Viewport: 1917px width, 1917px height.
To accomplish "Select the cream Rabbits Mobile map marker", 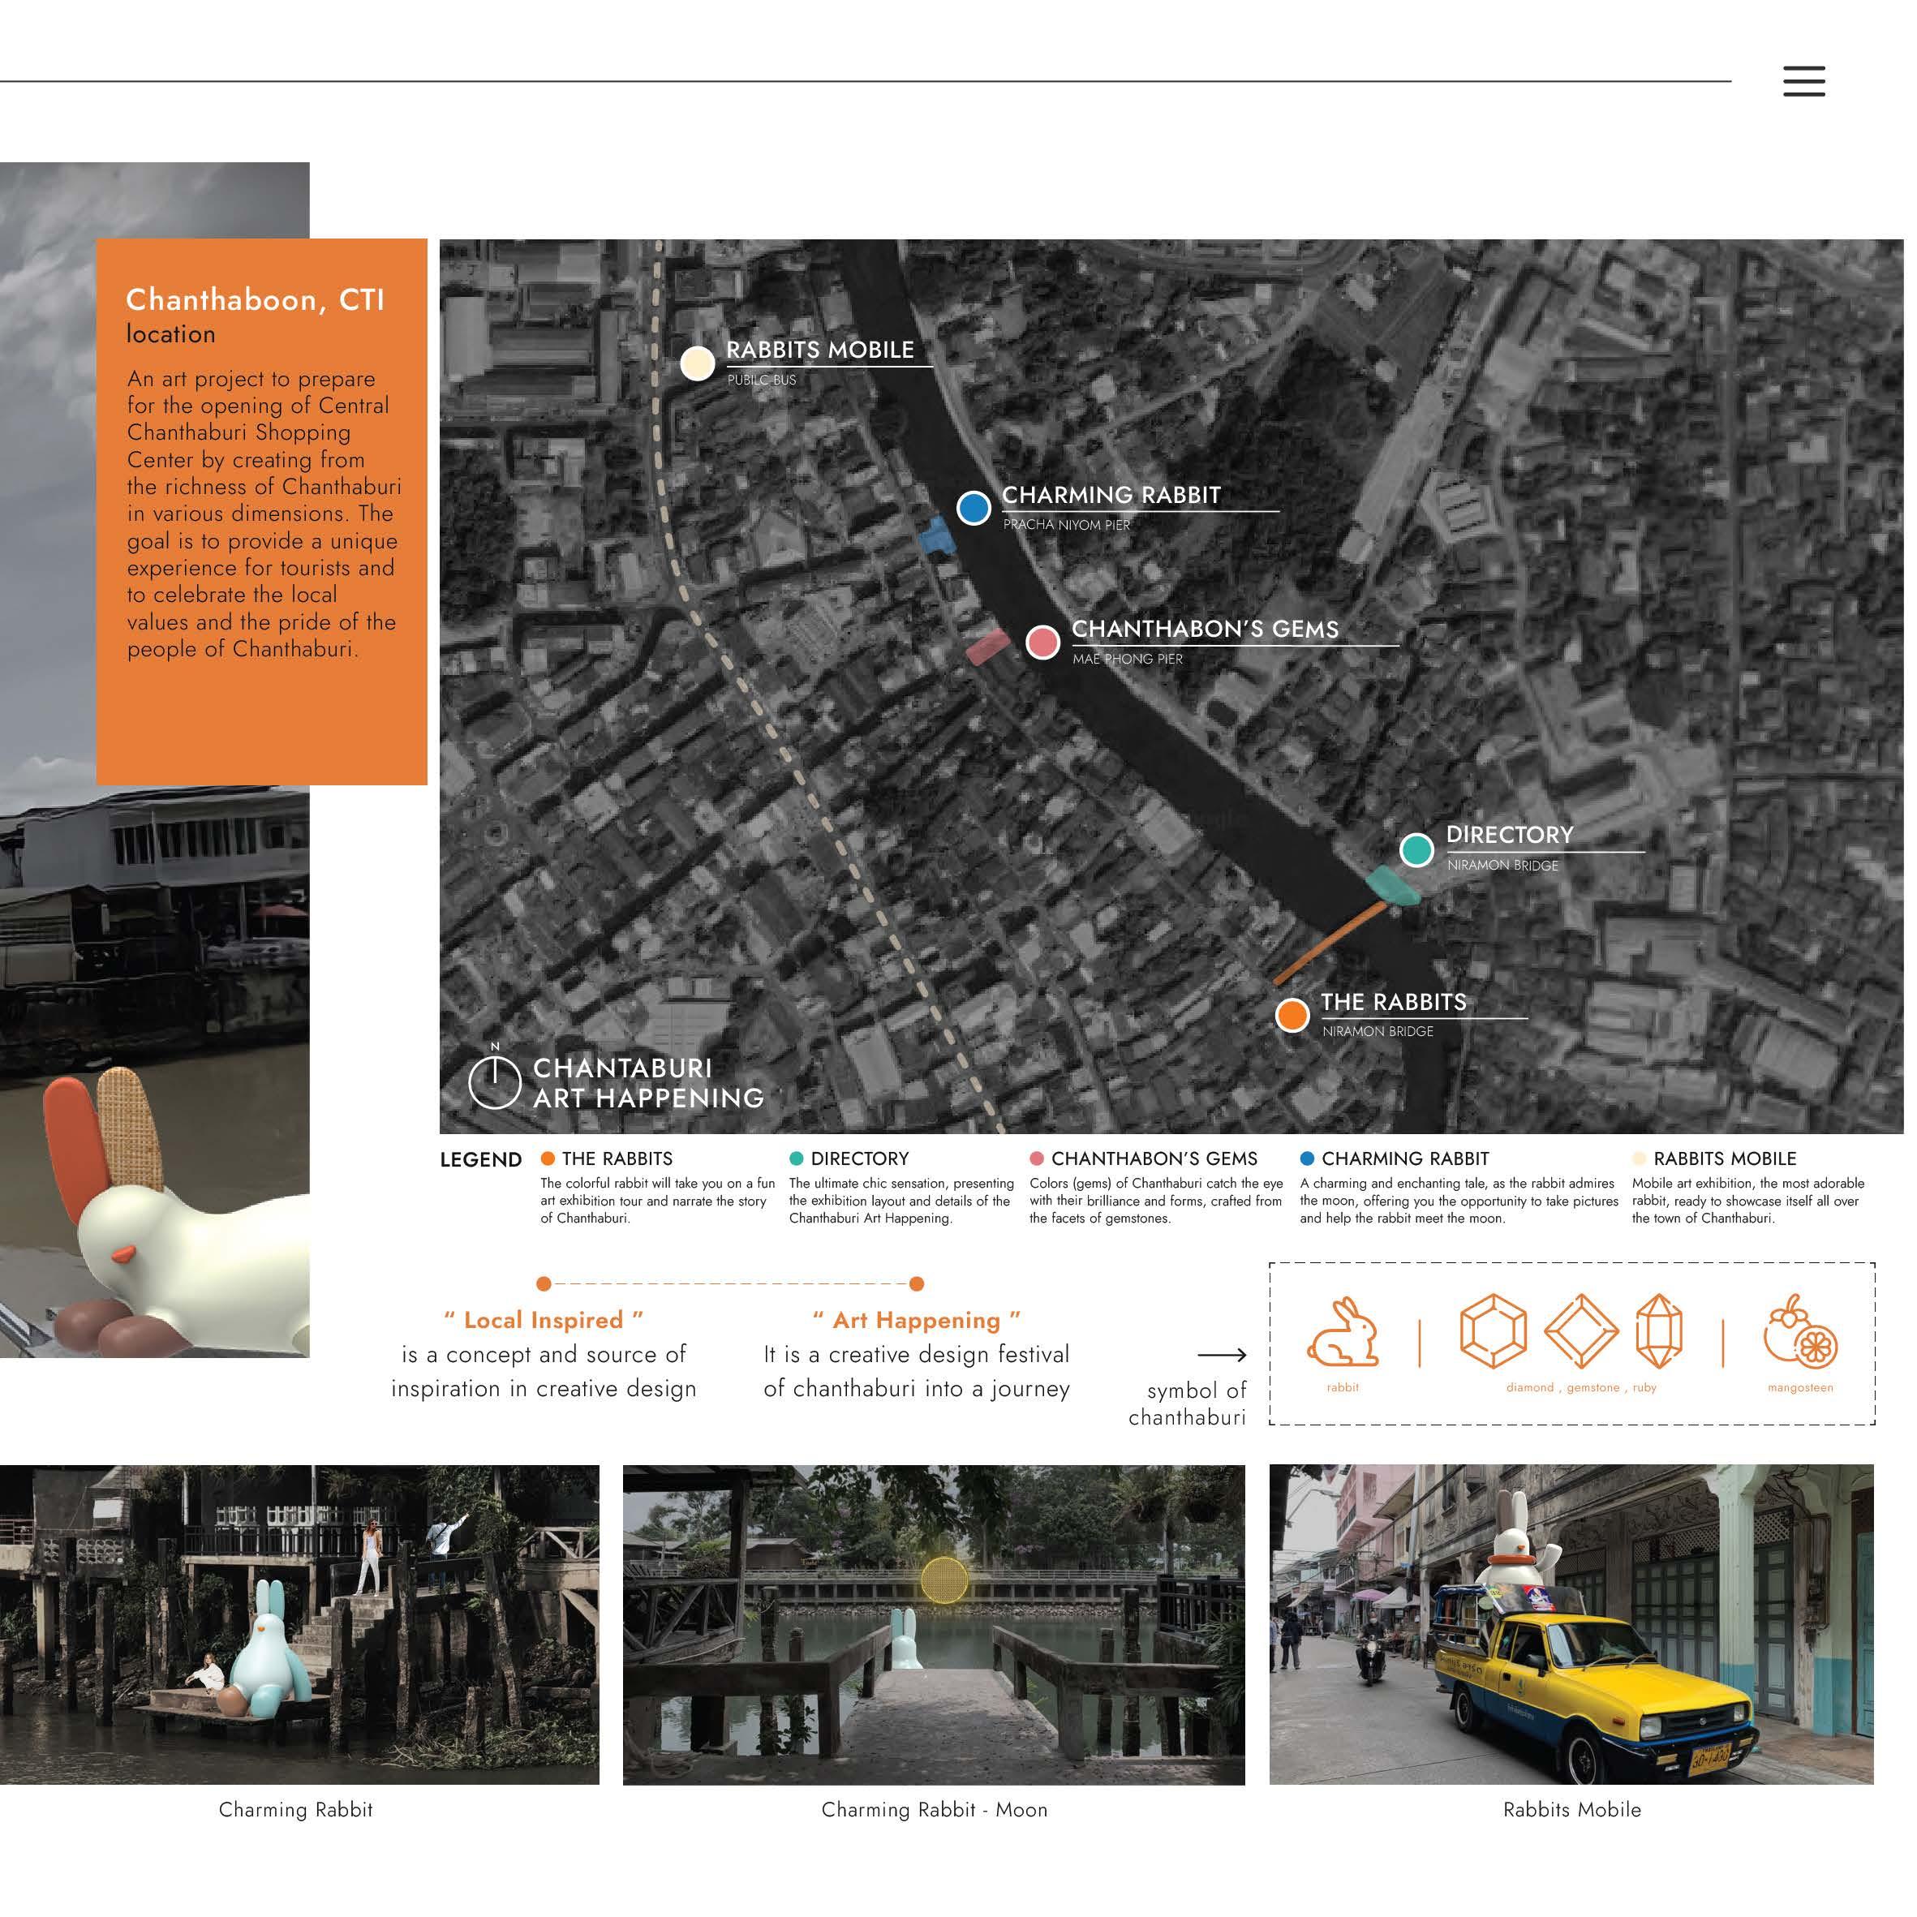I will tap(698, 363).
